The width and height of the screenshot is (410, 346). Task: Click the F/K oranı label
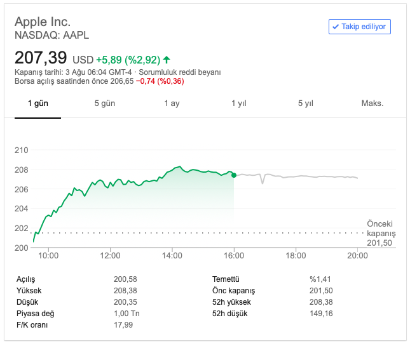click(32, 325)
